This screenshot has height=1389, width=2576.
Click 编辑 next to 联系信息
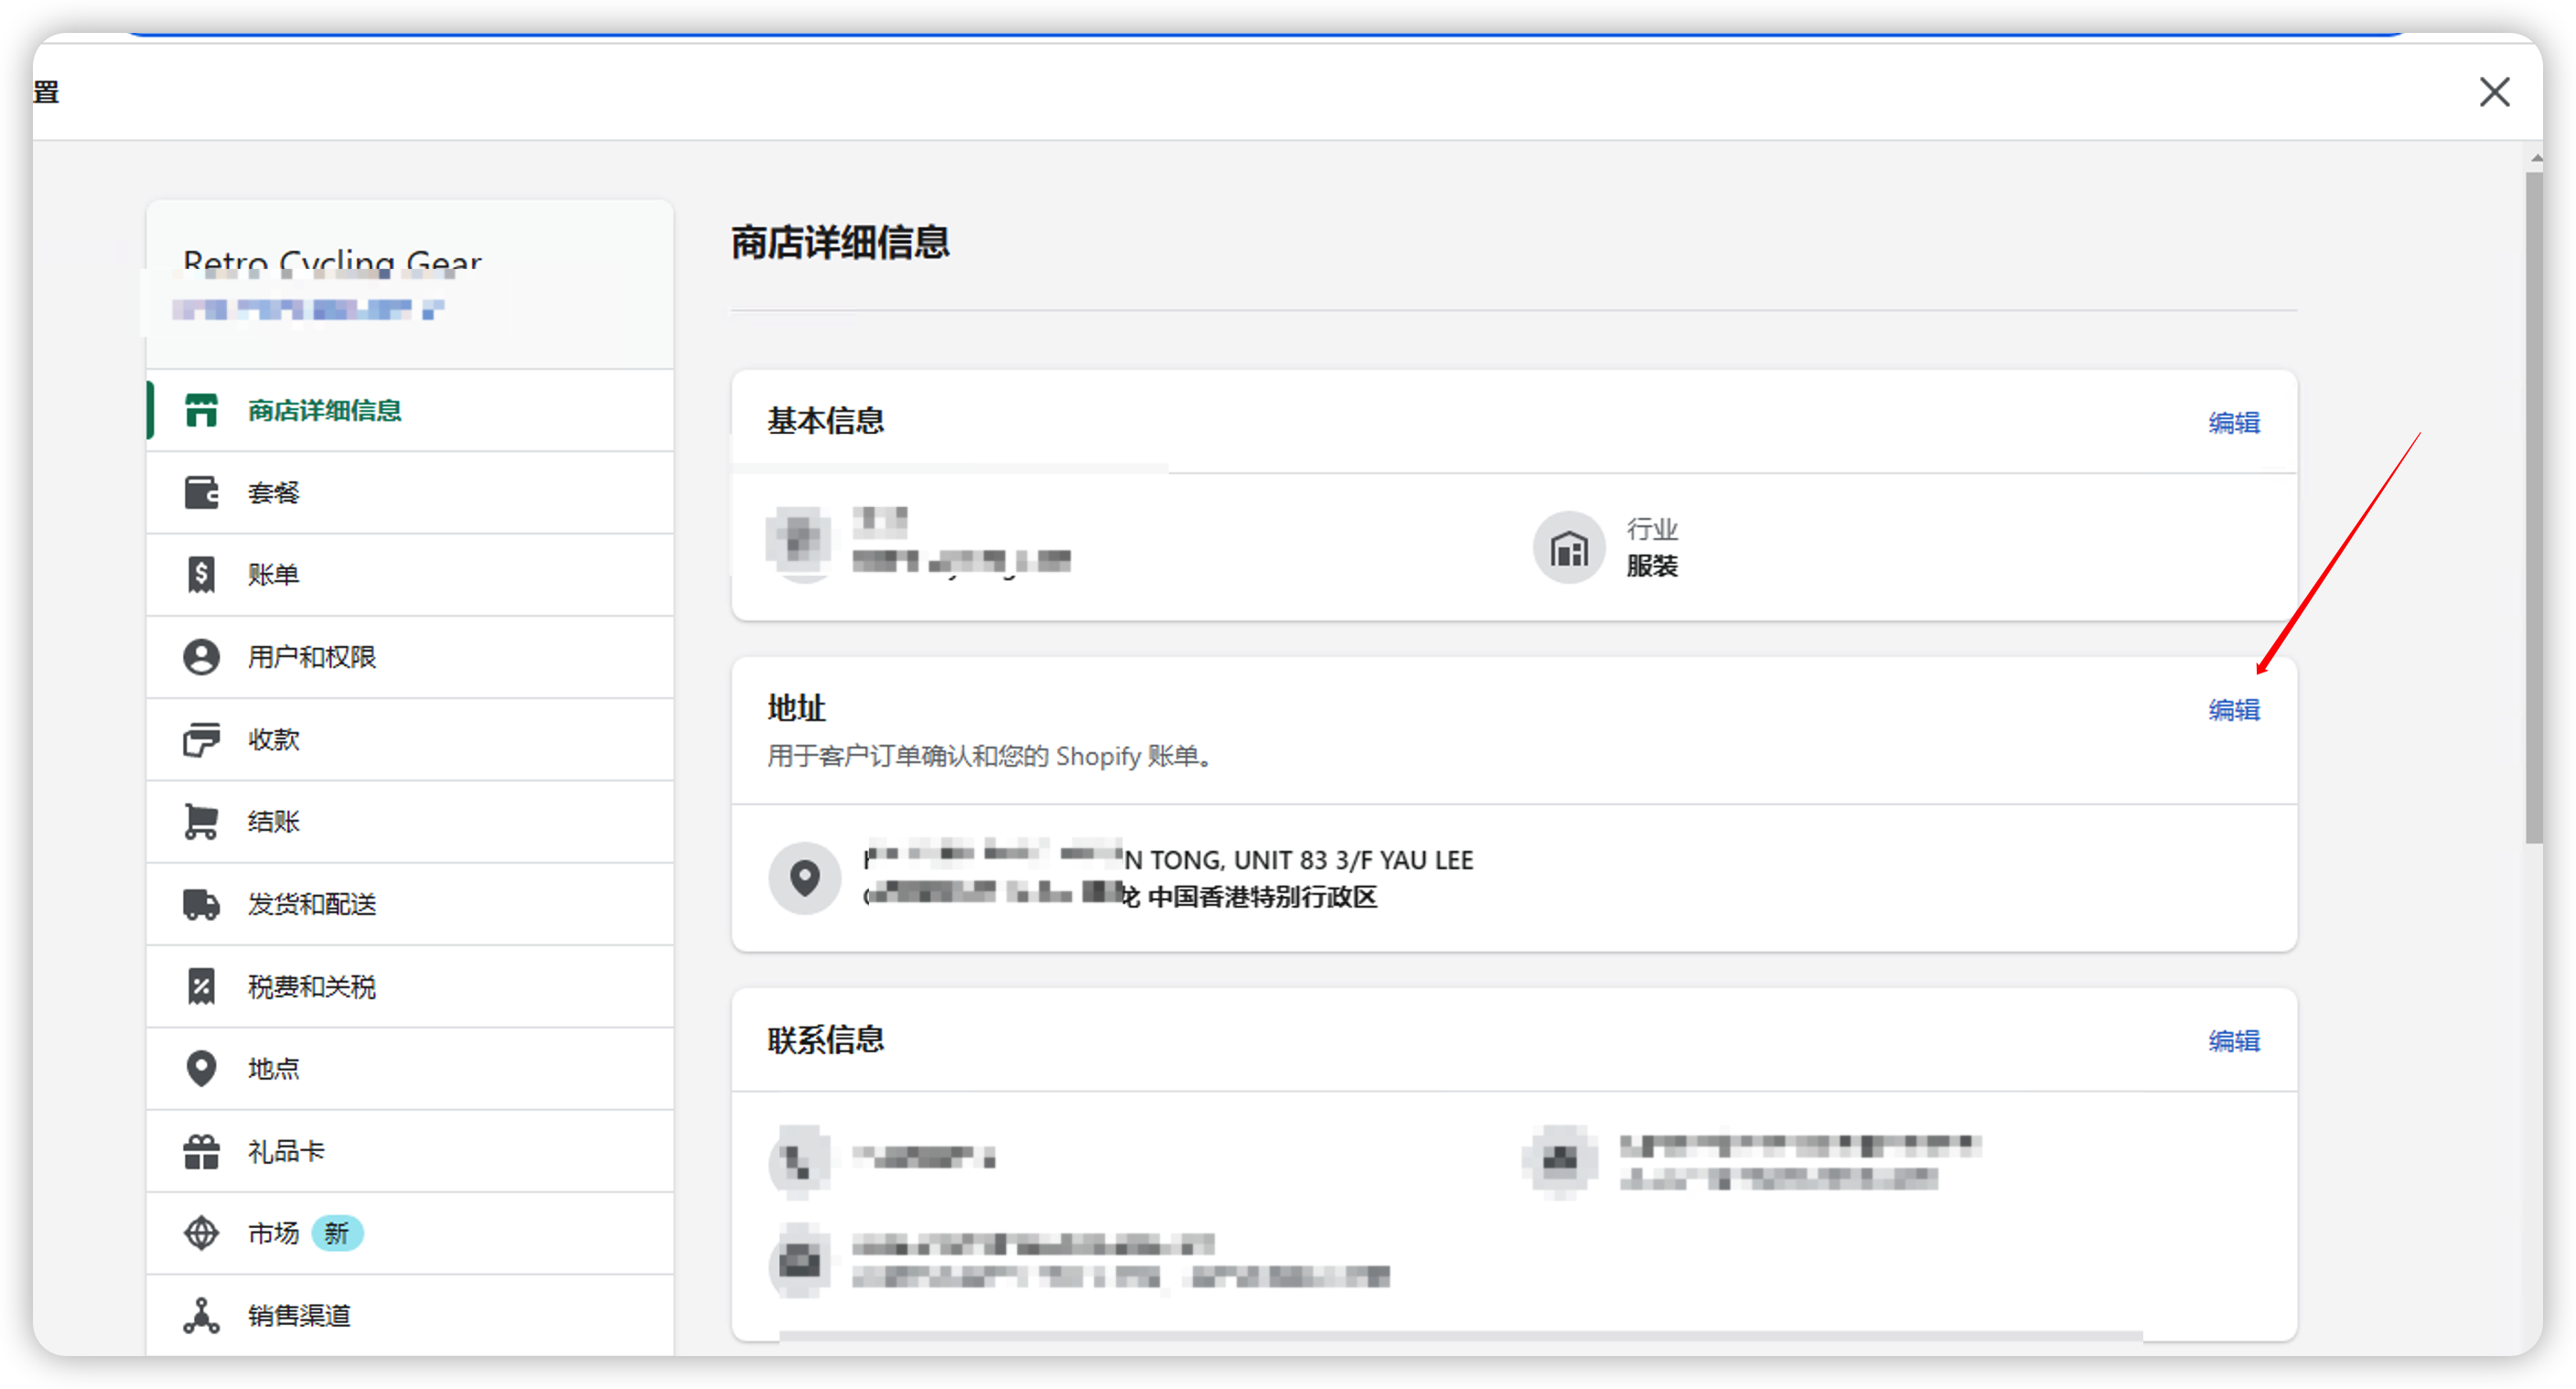point(2234,1041)
